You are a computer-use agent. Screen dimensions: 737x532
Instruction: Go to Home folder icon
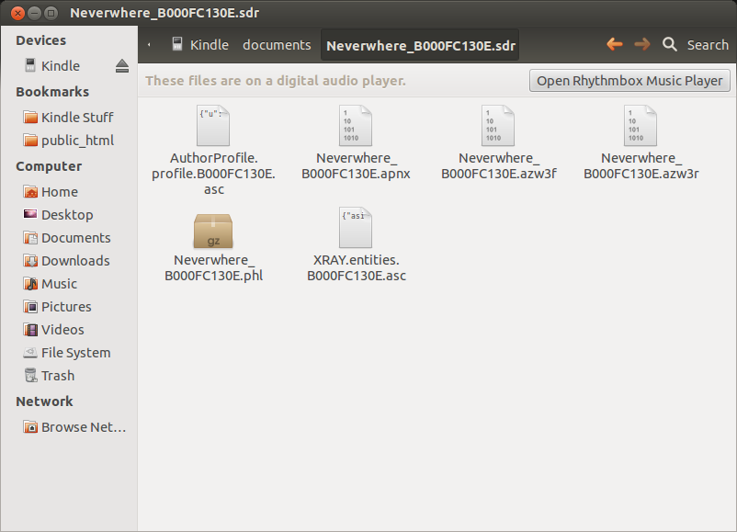click(30, 192)
